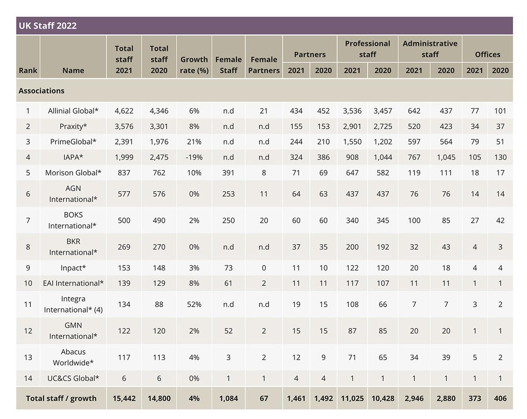Image resolution: width=527 pixels, height=419 pixels.
Task: Select the 'GMN International*' name cell
Action: (x=73, y=330)
